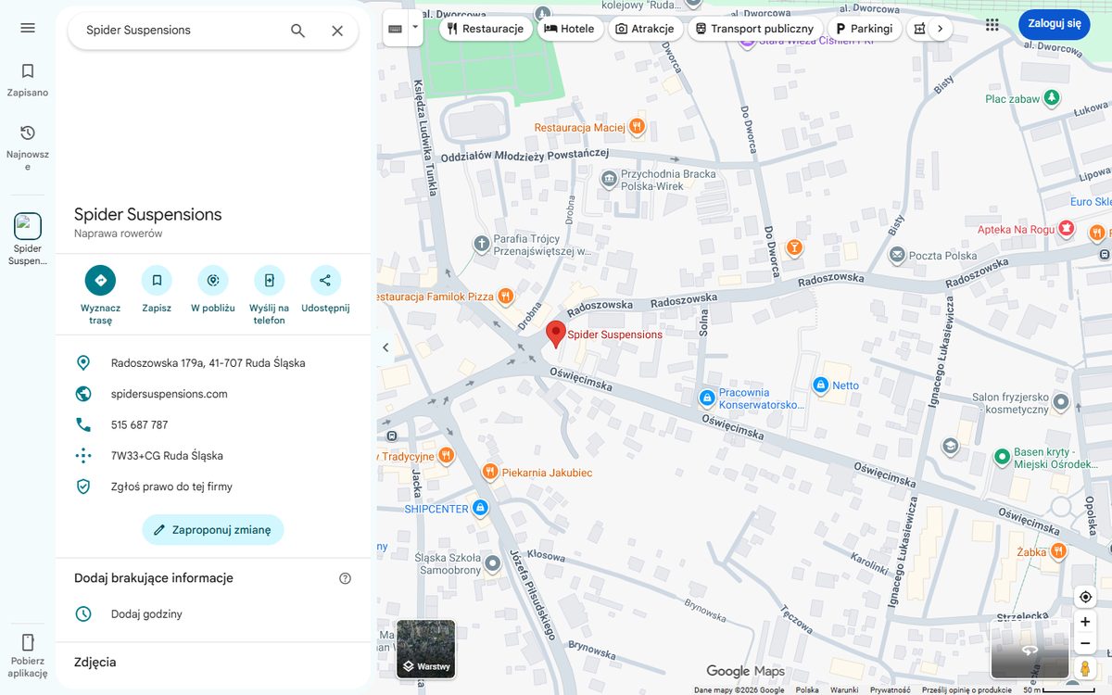Screen dimensions: 1112x695
Task: Click Restauracja Maciej marker
Action: coord(636,127)
